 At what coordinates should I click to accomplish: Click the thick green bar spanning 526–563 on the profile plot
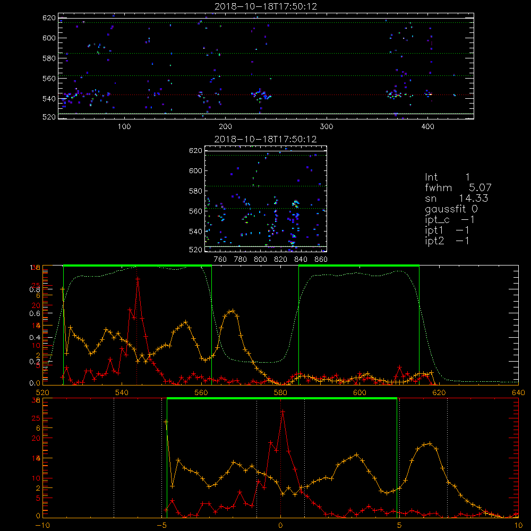click(138, 265)
